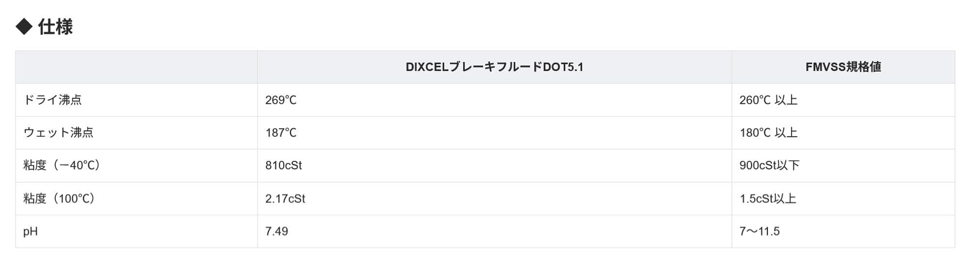The height and width of the screenshot is (265, 970).
Task: Select the 1.5cSt以上 standard value
Action: coord(768,199)
